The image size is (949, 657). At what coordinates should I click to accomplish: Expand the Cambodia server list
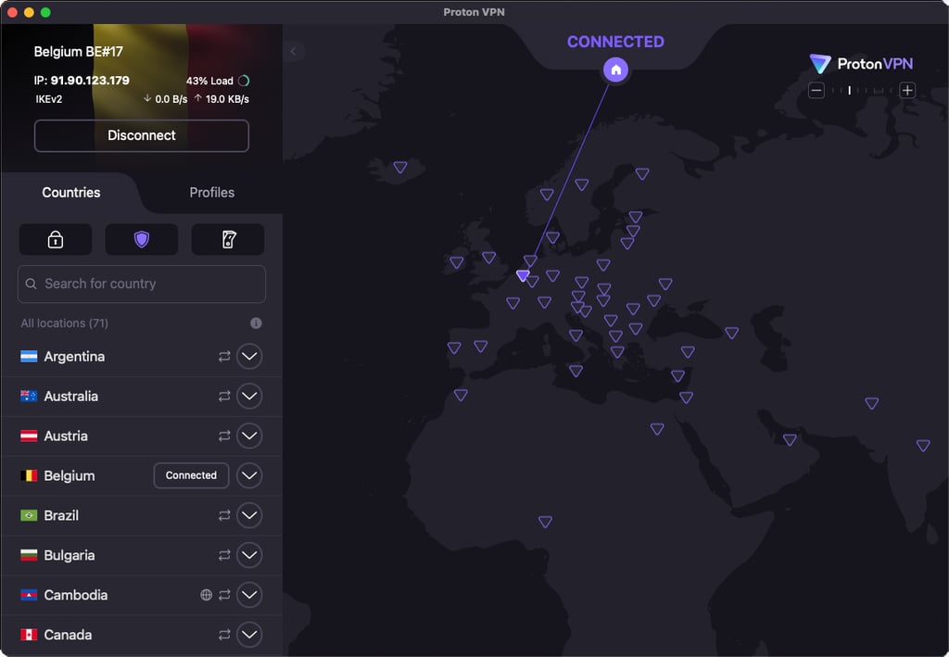249,595
